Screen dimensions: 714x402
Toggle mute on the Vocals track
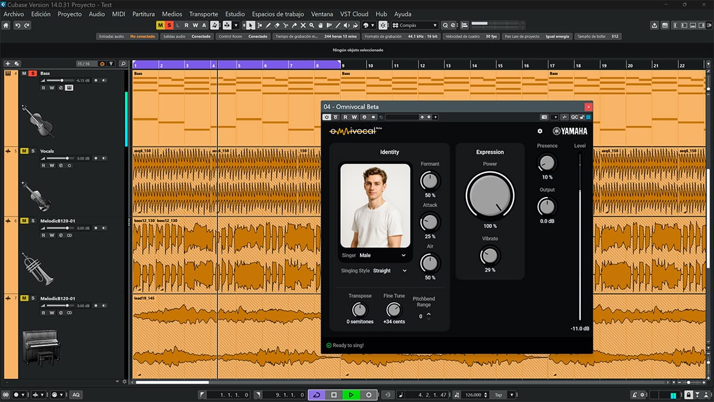[24, 151]
